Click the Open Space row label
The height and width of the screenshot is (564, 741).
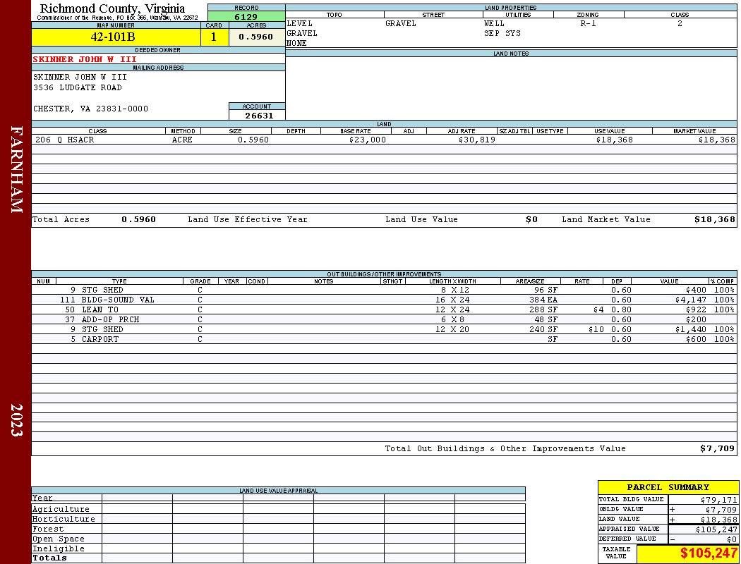[x=58, y=539]
